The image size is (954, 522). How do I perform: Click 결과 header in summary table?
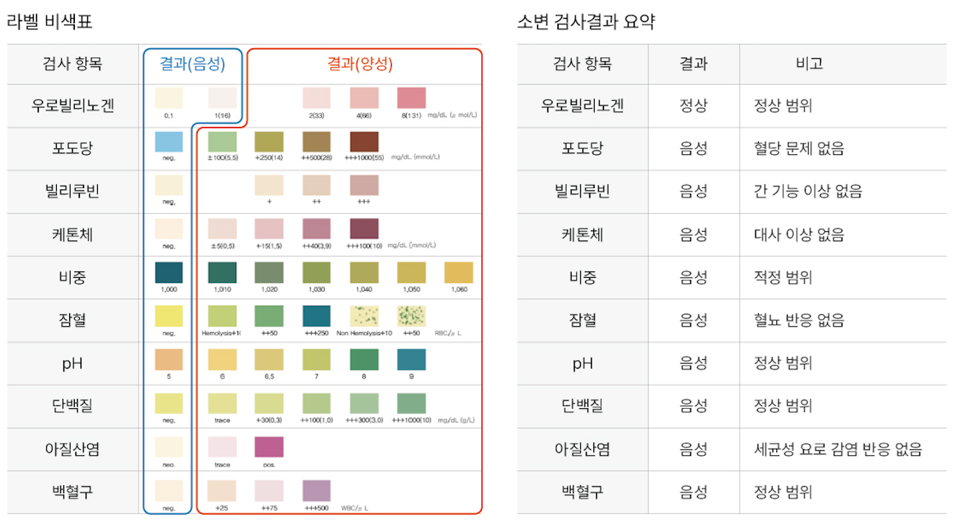click(x=694, y=63)
